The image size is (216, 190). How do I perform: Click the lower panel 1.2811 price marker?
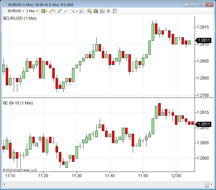(203, 124)
